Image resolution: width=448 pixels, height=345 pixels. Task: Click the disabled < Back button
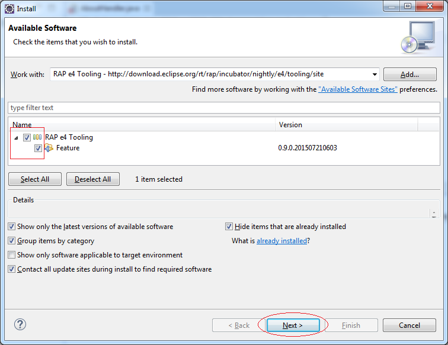(239, 325)
